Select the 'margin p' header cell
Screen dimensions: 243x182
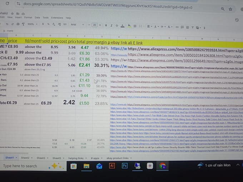101,42
